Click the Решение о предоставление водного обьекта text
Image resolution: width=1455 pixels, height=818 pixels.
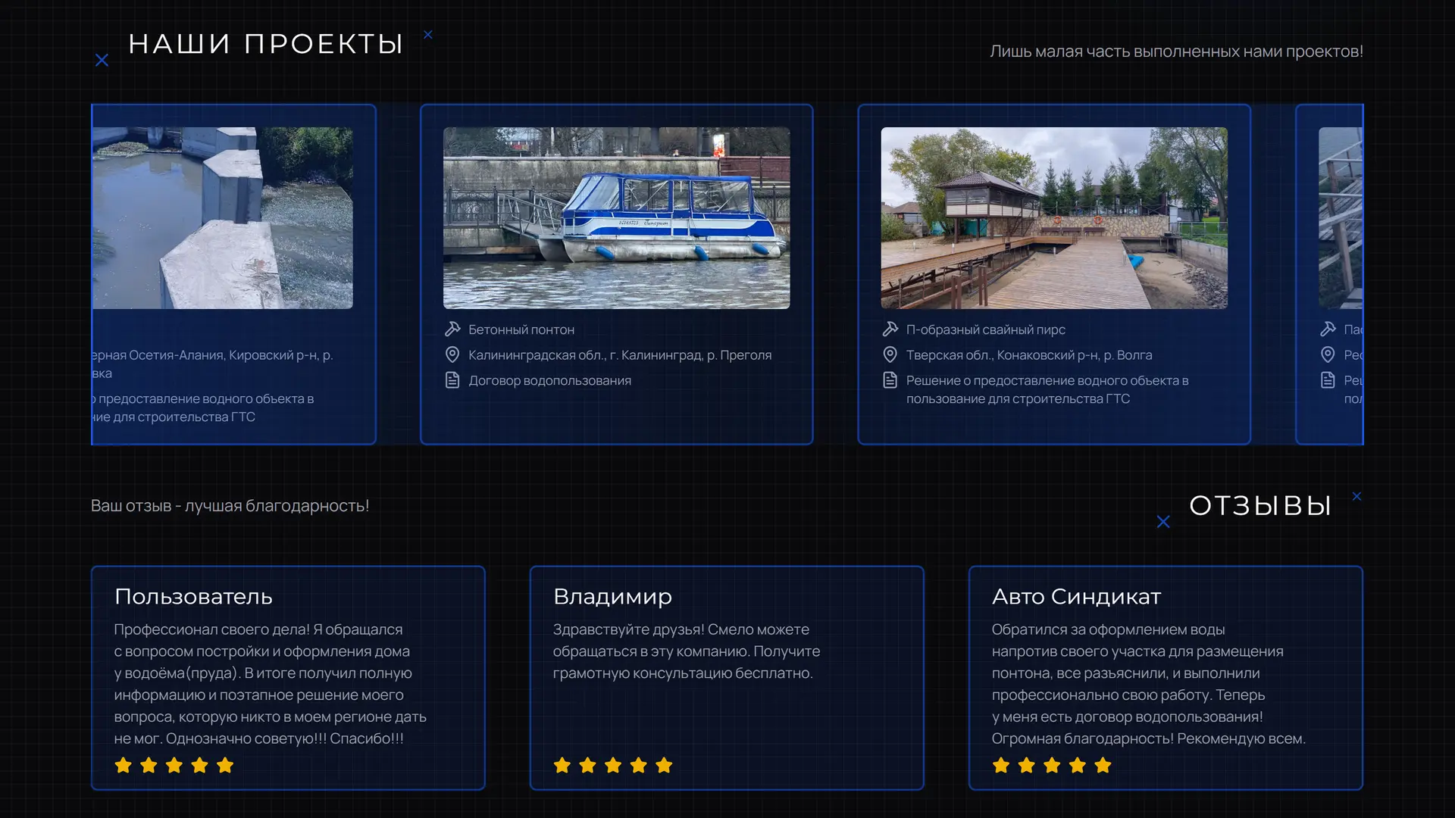(x=1048, y=389)
